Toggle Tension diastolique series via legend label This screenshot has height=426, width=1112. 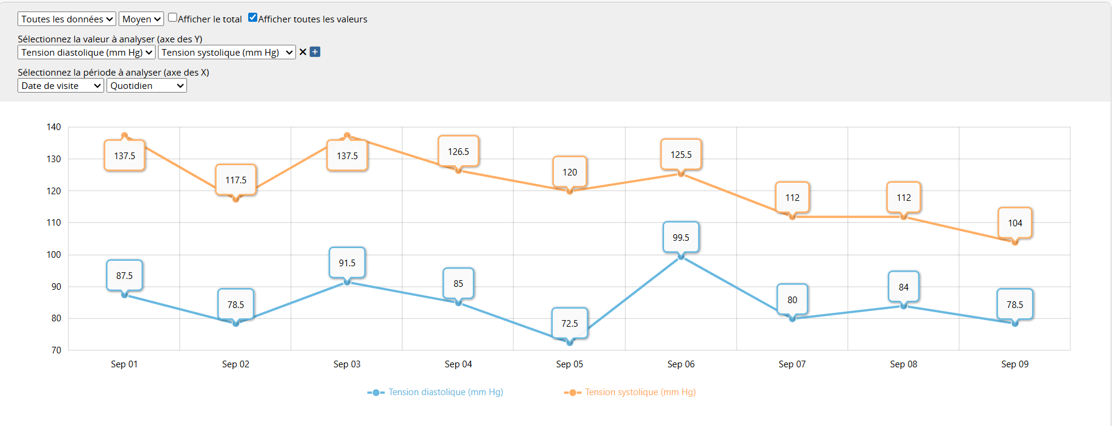(x=446, y=392)
